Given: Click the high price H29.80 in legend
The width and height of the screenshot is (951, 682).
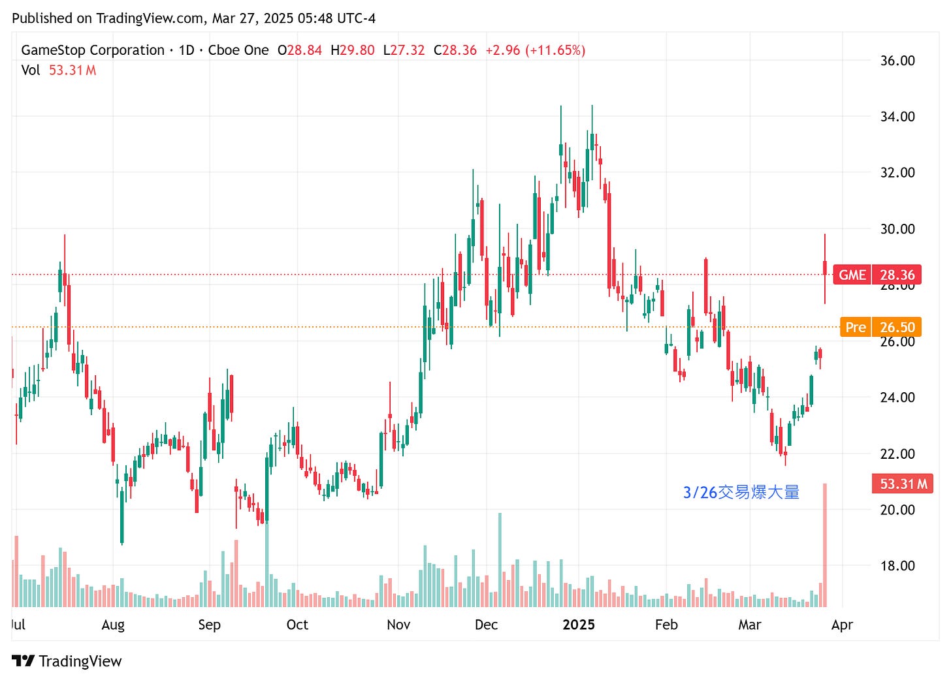Looking at the screenshot, I should pyautogui.click(x=353, y=50).
